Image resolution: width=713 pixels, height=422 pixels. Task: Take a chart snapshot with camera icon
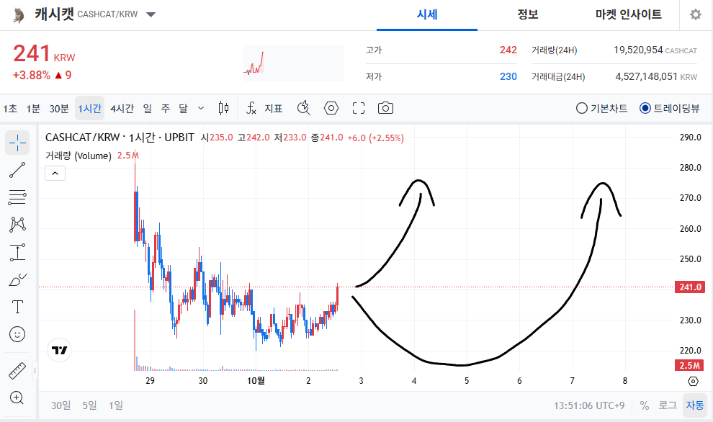coord(385,108)
